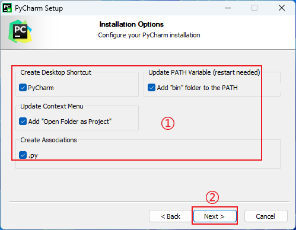Click the "Create Desktop Shortcut" group label
The height and width of the screenshot is (230, 296).
point(56,72)
